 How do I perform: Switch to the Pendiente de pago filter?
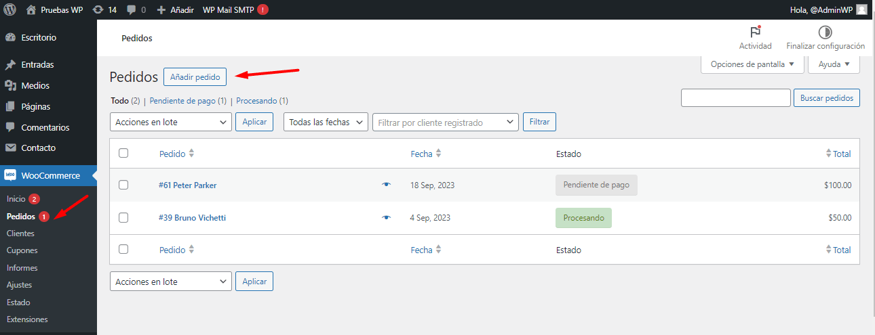pyautogui.click(x=188, y=100)
